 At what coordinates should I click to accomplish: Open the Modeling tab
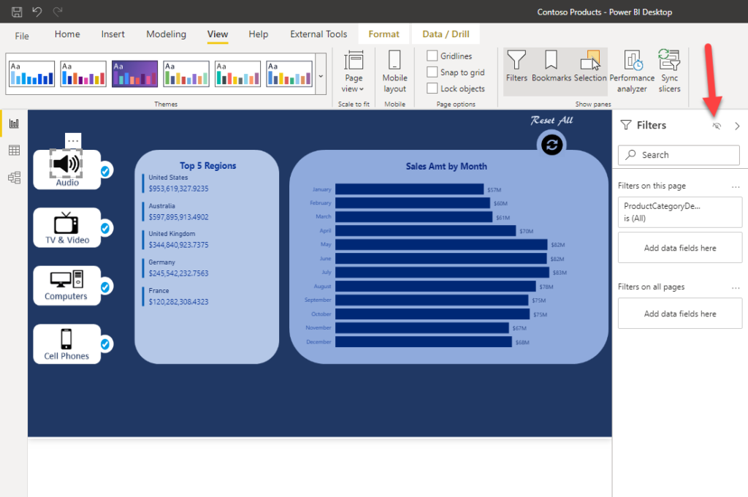click(166, 34)
